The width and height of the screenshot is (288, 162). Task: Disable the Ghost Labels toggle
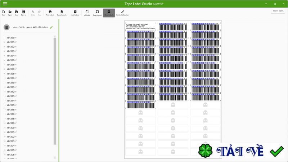click(x=109, y=13)
